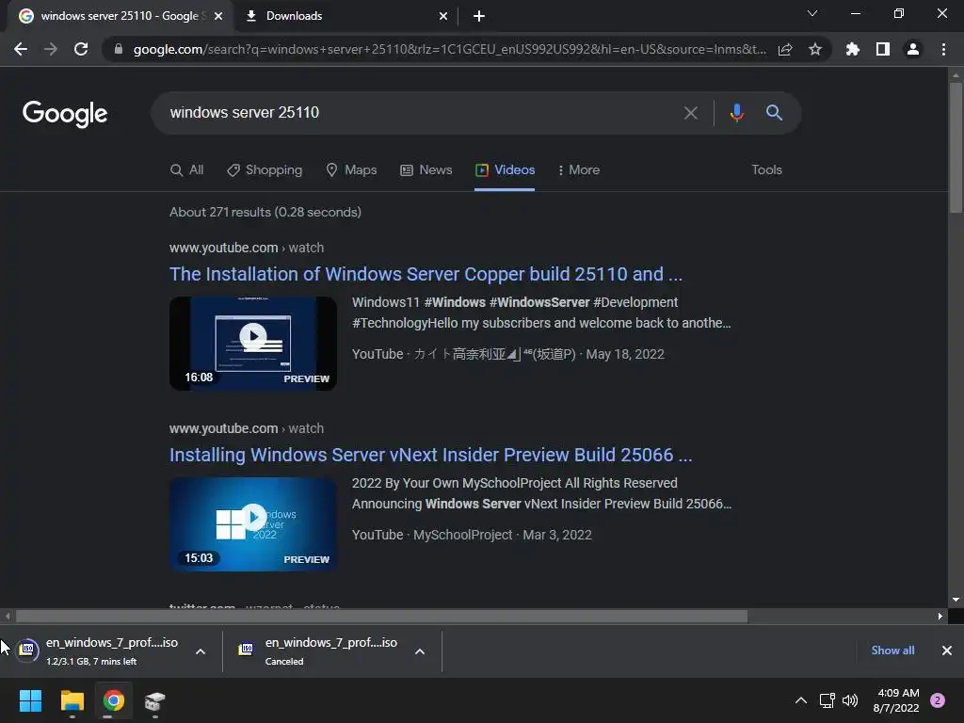Open the Windows Server Copper build 25110 result
This screenshot has height=723, width=964.
point(426,274)
